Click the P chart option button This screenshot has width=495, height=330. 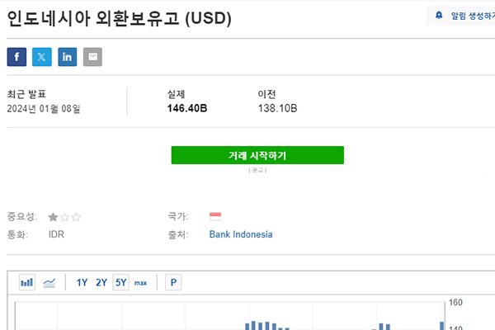click(x=173, y=282)
